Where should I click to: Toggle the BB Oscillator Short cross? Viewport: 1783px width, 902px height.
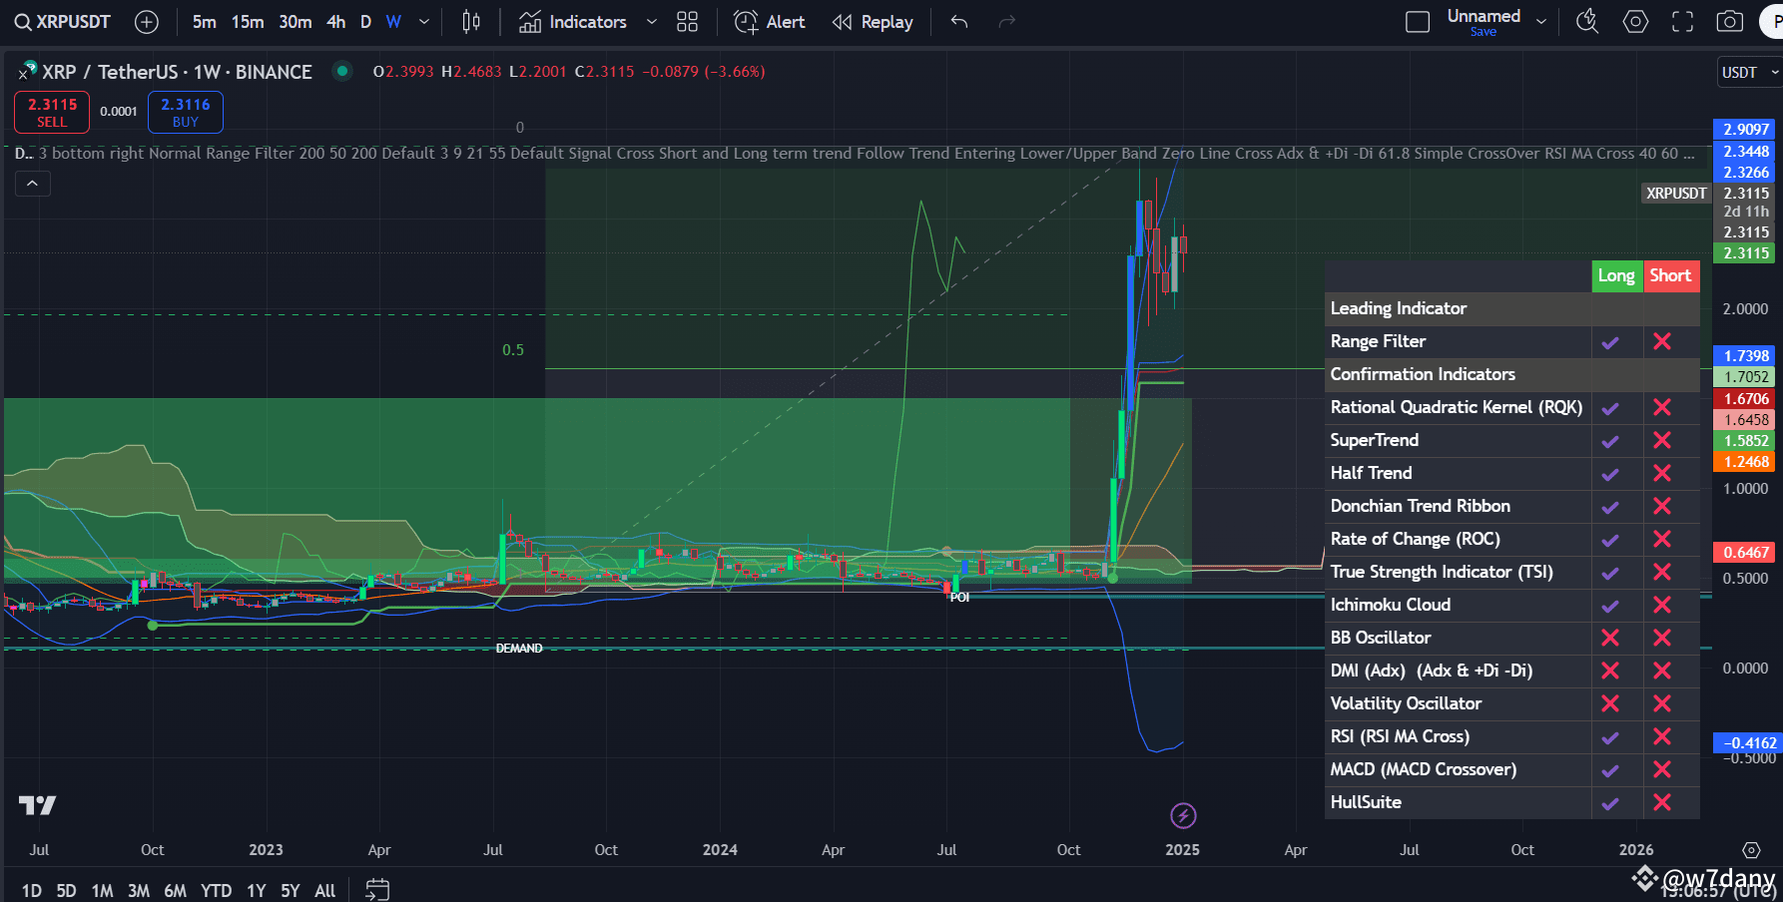1662,637
